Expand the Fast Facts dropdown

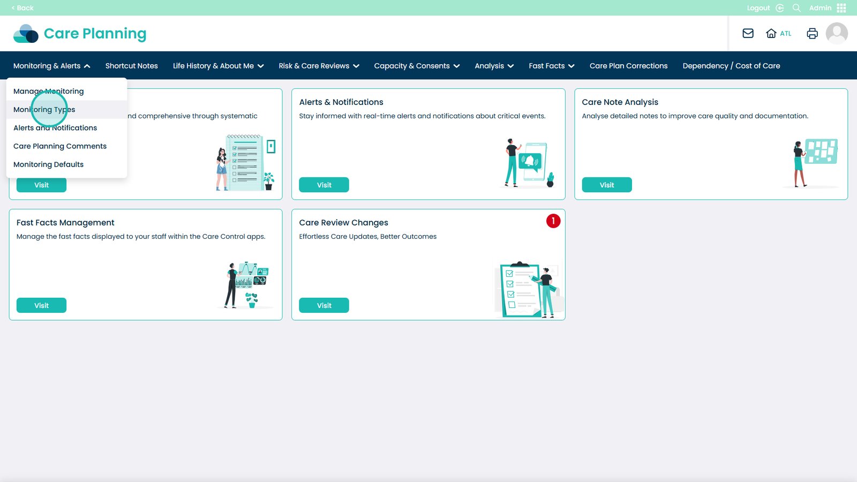coord(551,66)
